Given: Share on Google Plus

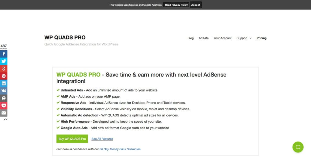Looking at the screenshot, I should [x=4, y=69].
